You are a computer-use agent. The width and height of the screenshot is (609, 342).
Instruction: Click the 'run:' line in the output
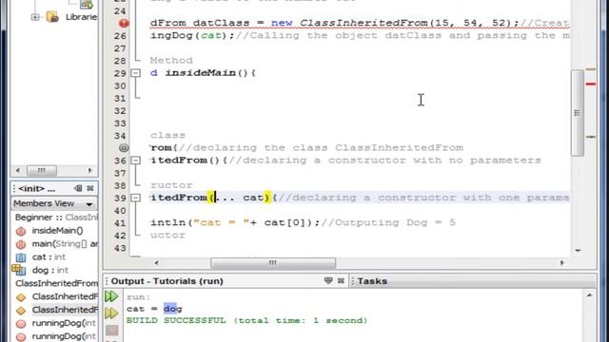[x=138, y=297]
